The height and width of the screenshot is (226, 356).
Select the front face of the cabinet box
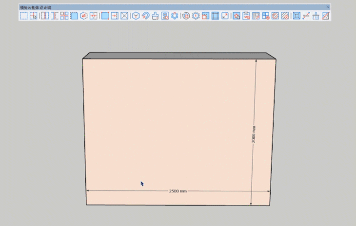tap(166, 122)
